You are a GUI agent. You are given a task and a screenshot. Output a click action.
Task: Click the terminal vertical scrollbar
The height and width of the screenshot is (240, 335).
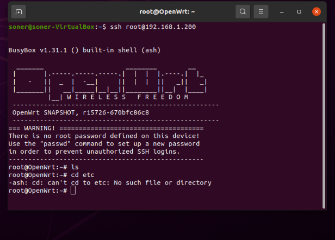(324, 116)
